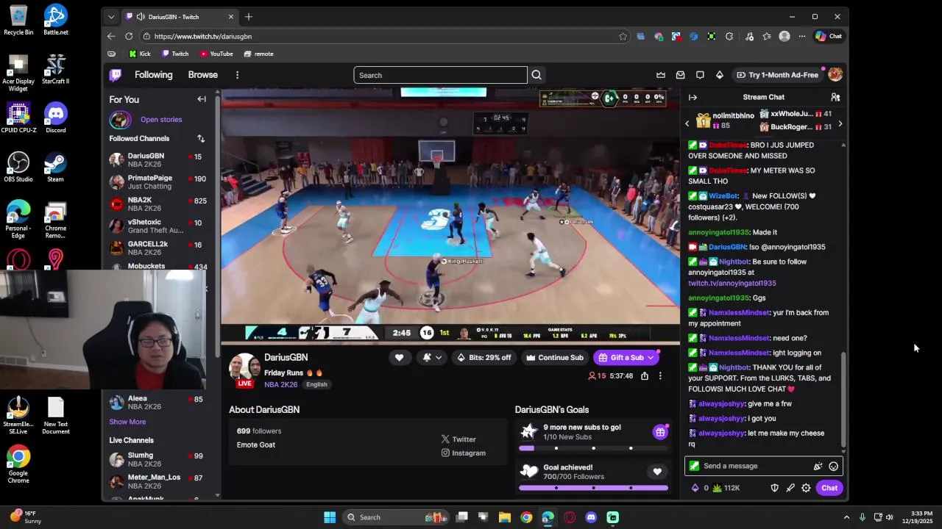
Task: Open the Windows Start menu
Action: click(330, 517)
